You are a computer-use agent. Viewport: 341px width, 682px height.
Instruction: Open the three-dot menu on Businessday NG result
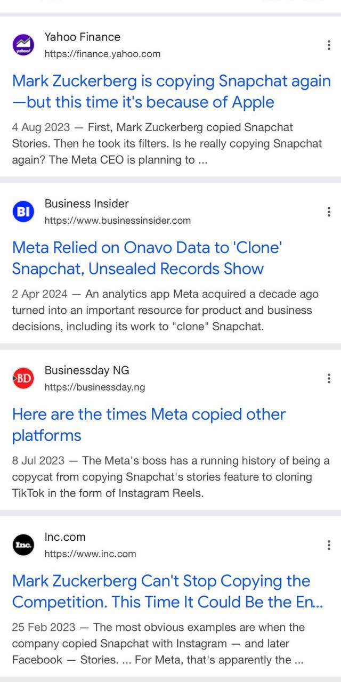tap(329, 378)
